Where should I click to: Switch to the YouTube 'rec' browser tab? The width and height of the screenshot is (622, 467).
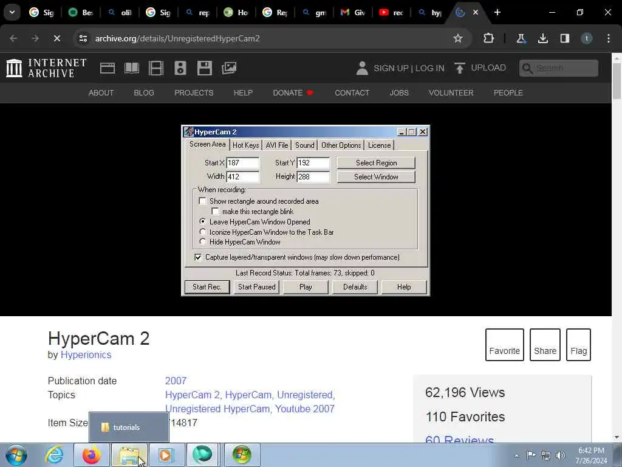[391, 12]
